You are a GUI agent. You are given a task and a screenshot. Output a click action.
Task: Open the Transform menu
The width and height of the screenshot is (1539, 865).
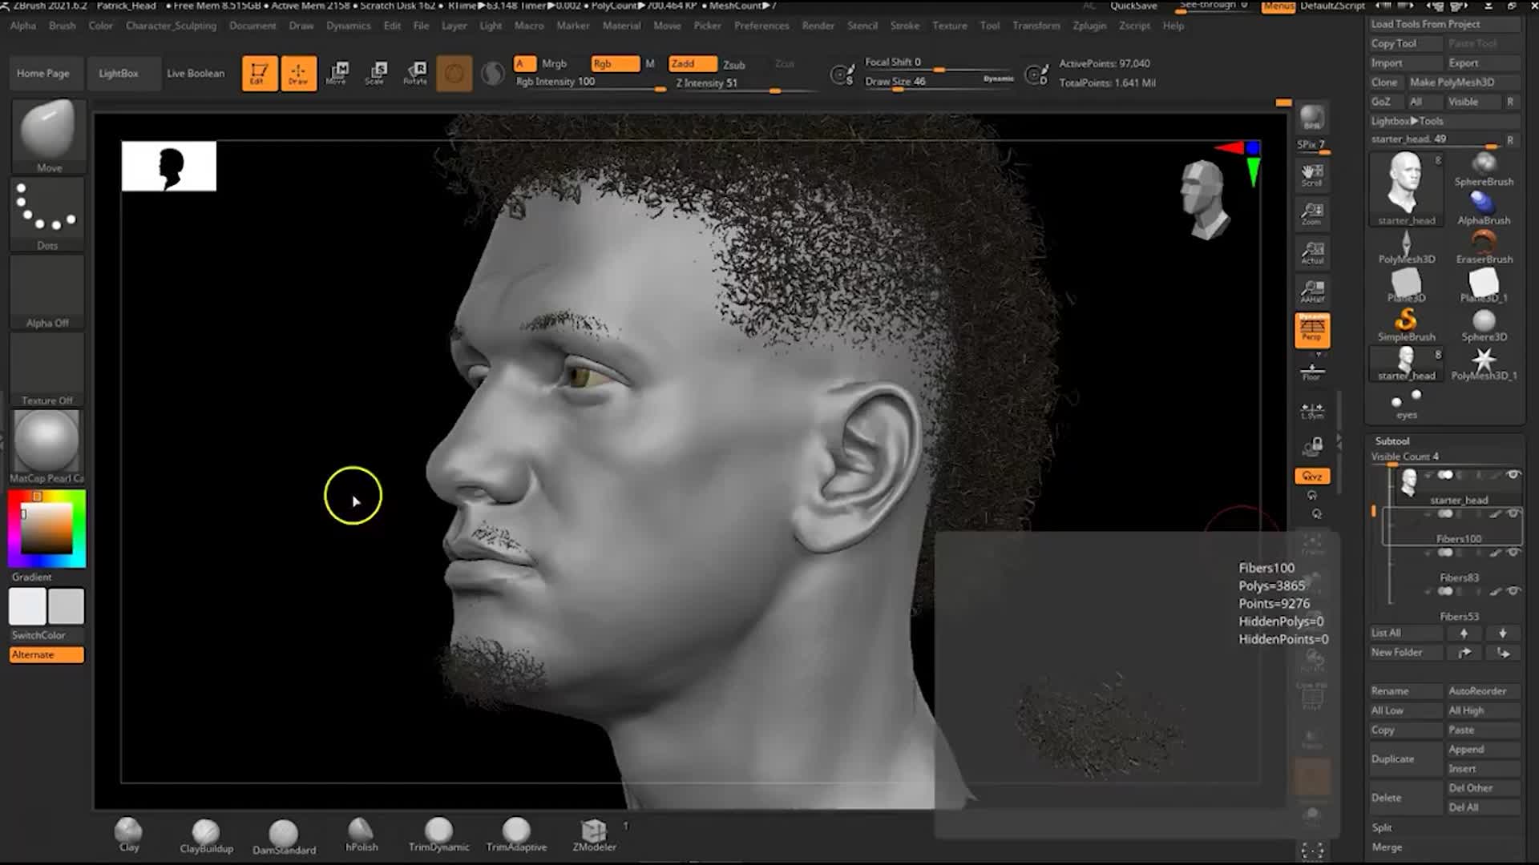pyautogui.click(x=1036, y=26)
